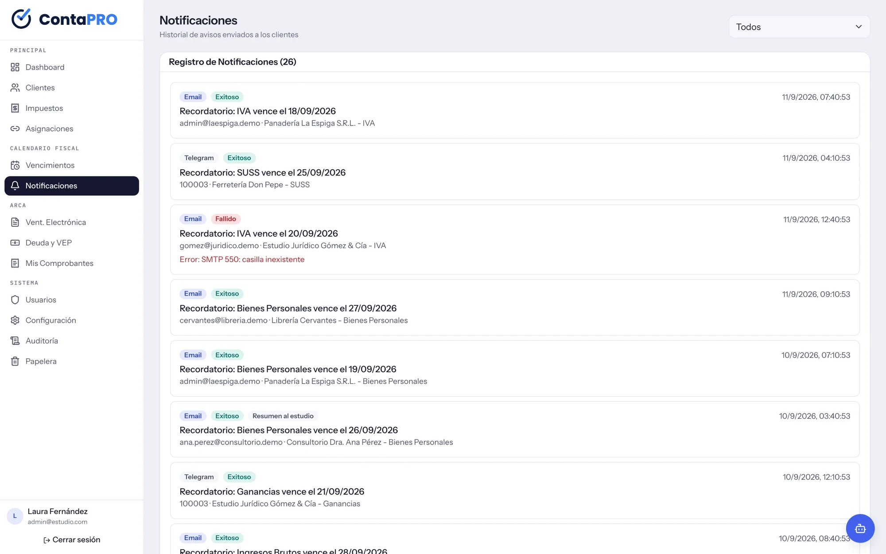Click the Asignaciones link icon
The height and width of the screenshot is (554, 886).
[15, 129]
